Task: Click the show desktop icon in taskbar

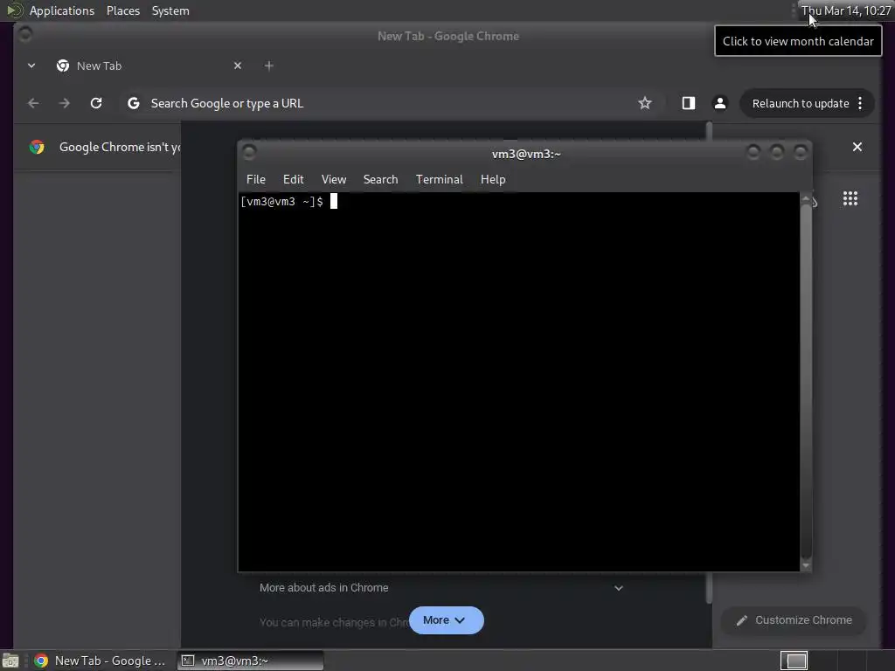Action: [x=10, y=661]
